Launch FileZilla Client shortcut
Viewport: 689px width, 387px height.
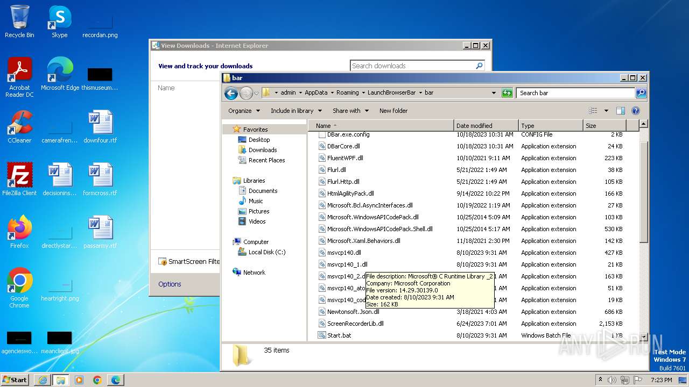point(19,179)
